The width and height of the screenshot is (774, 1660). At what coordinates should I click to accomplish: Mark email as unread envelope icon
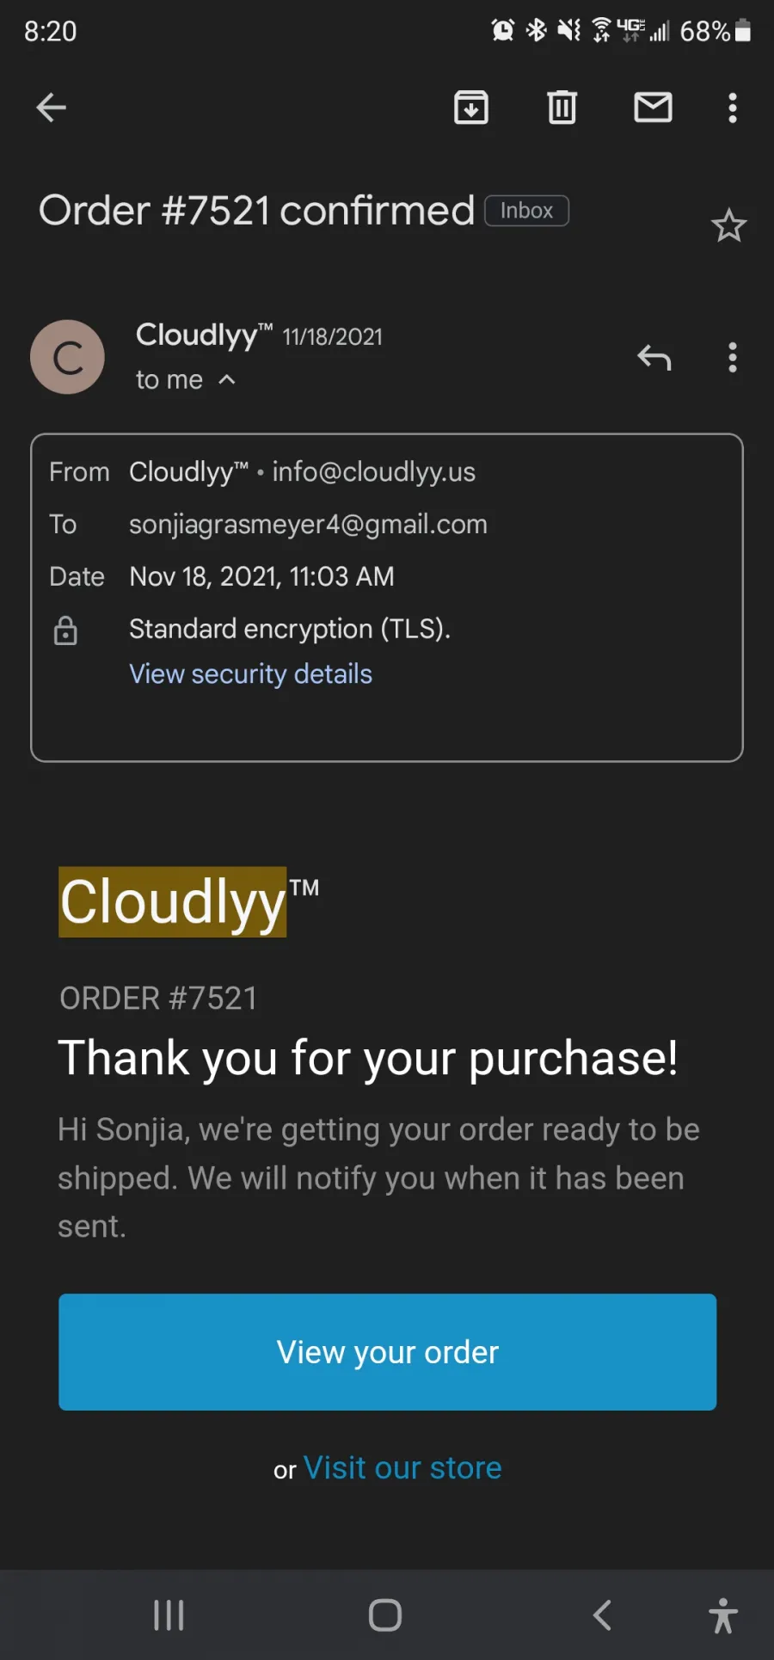pyautogui.click(x=654, y=108)
